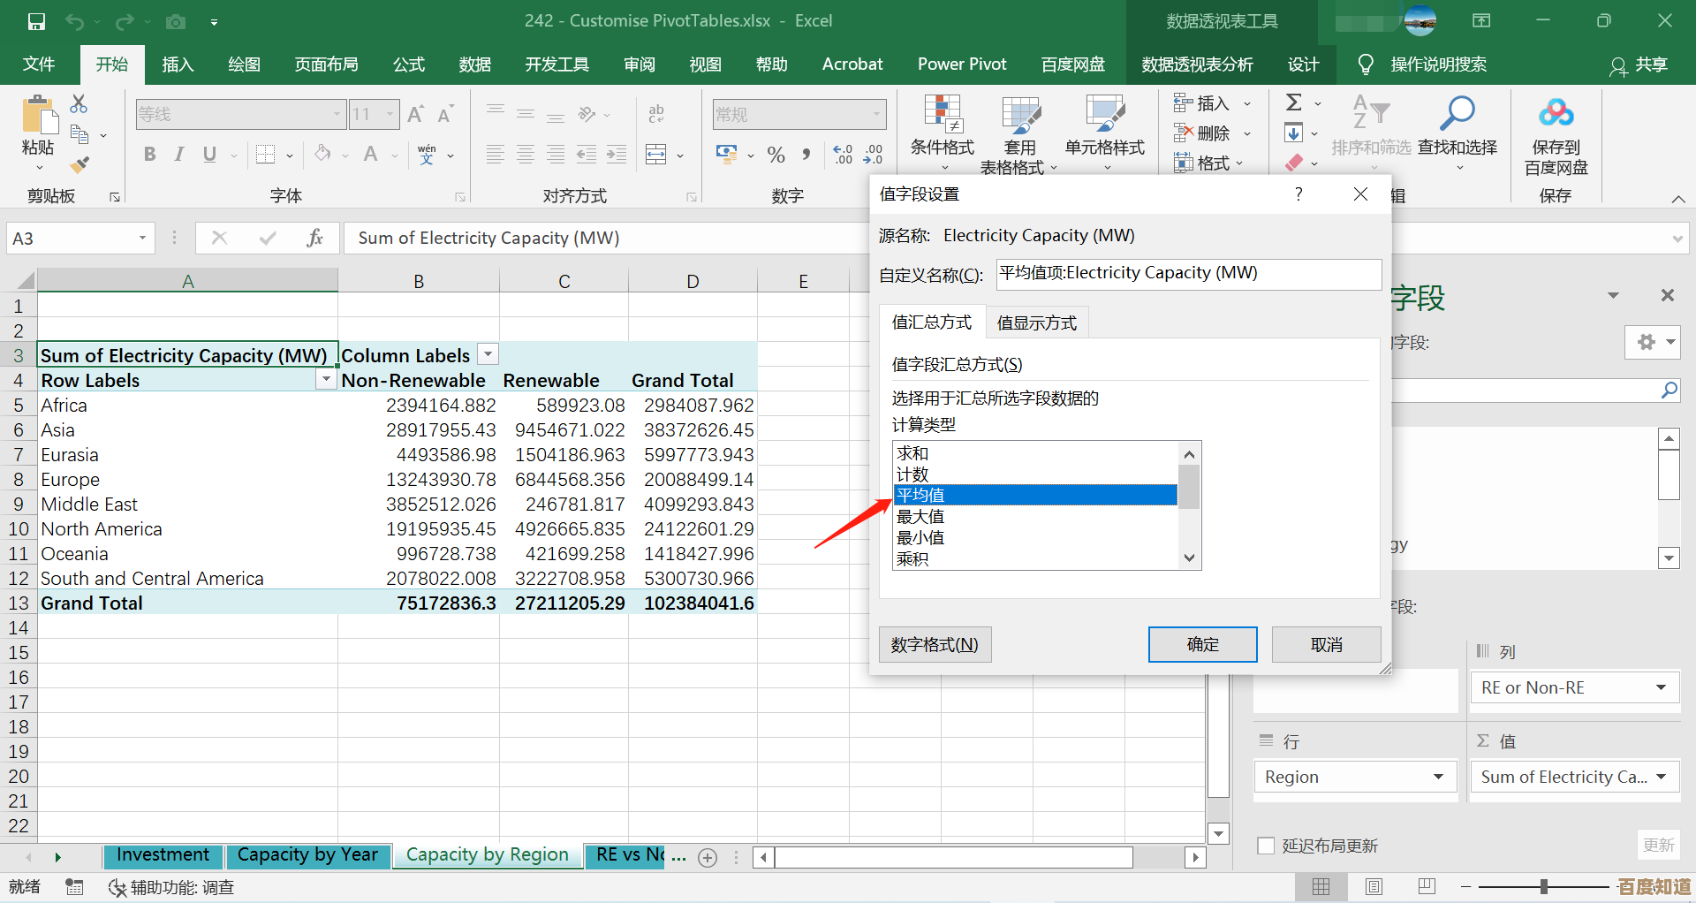Open the Column Labels filter dropdown
1696x903 pixels.
click(488, 354)
